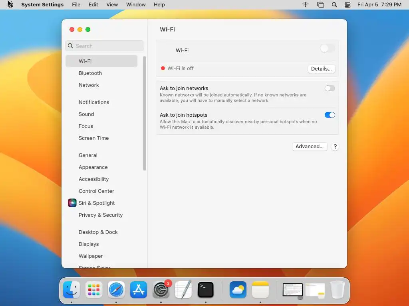Open Control Center in the menu bar
Viewport: 409px width, 306px height.
[x=347, y=5]
